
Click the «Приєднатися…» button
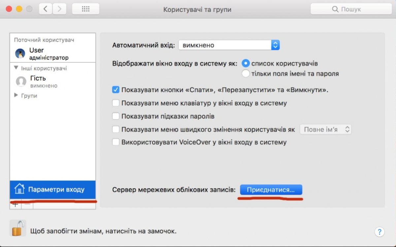[271, 190]
